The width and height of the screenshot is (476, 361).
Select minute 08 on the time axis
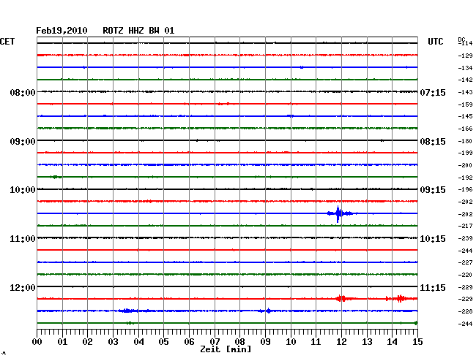[239, 341]
